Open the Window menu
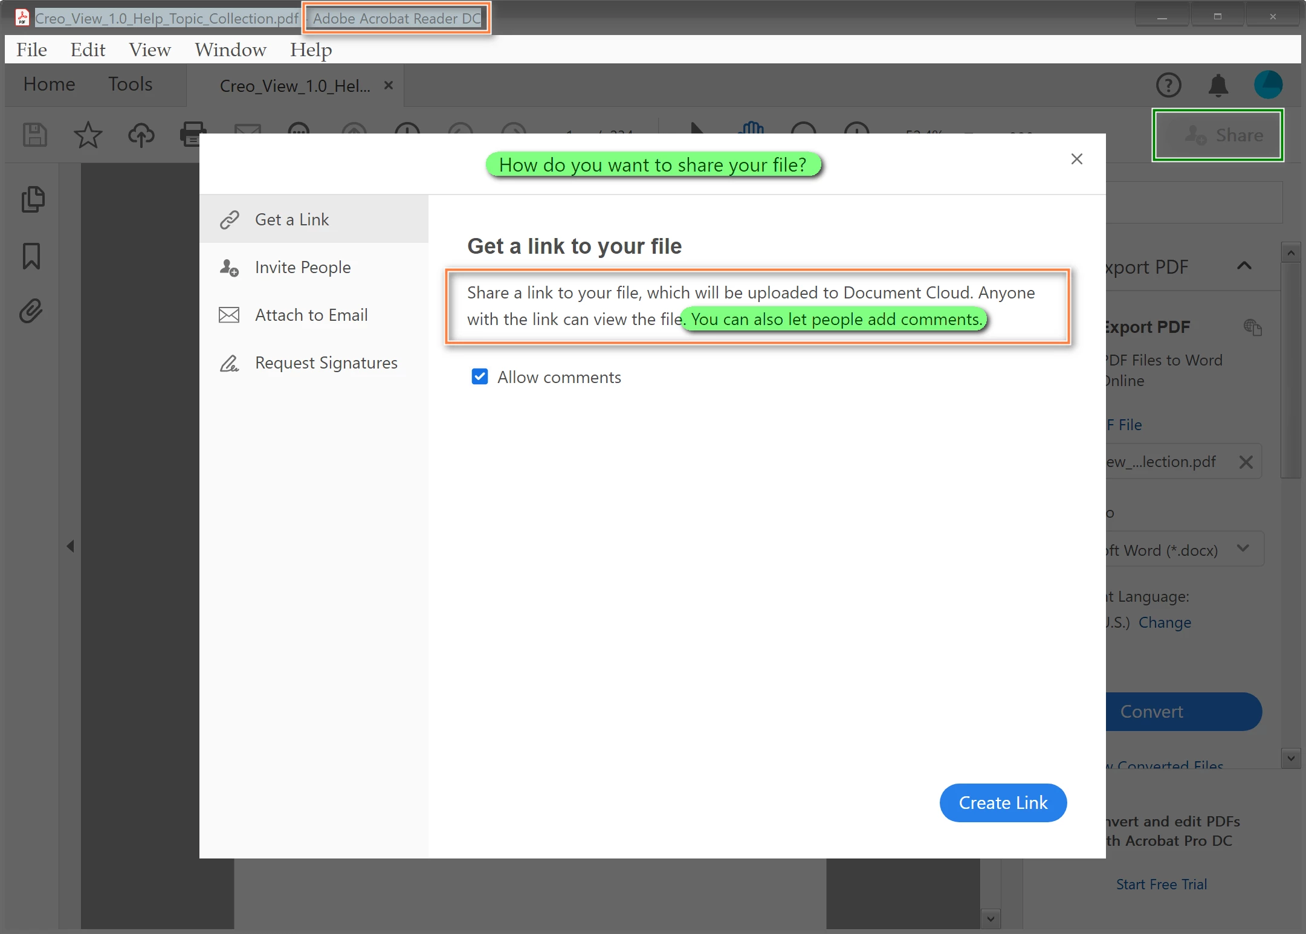 coord(230,50)
